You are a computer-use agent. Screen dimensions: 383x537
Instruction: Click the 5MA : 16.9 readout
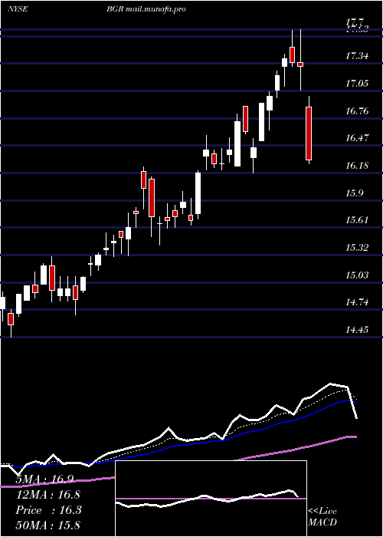[44, 479]
